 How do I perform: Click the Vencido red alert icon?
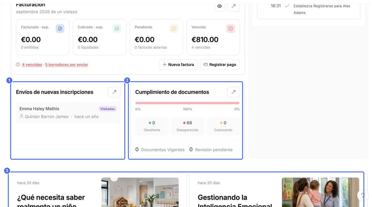[x=231, y=29]
